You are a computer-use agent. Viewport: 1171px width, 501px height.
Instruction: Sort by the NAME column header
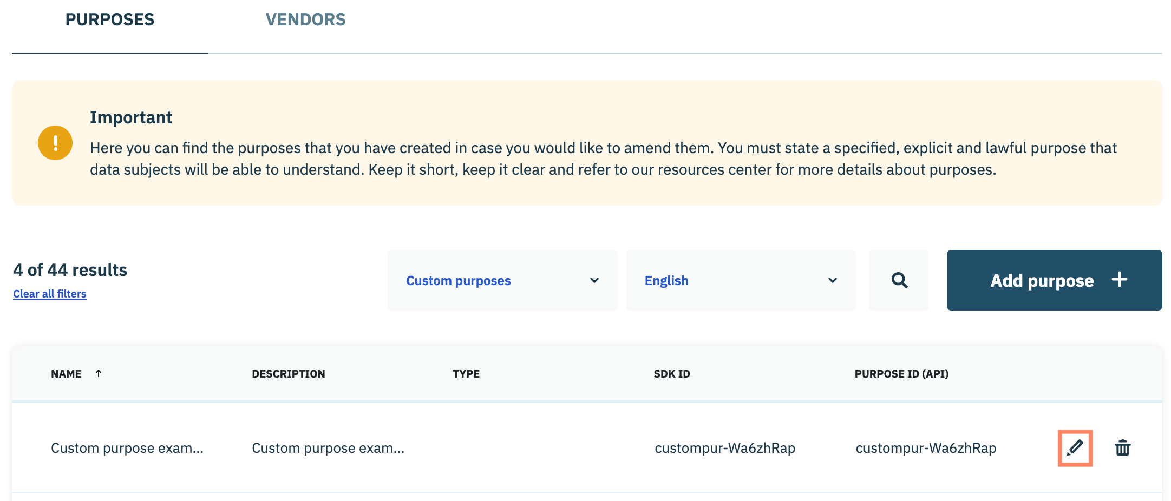point(66,374)
